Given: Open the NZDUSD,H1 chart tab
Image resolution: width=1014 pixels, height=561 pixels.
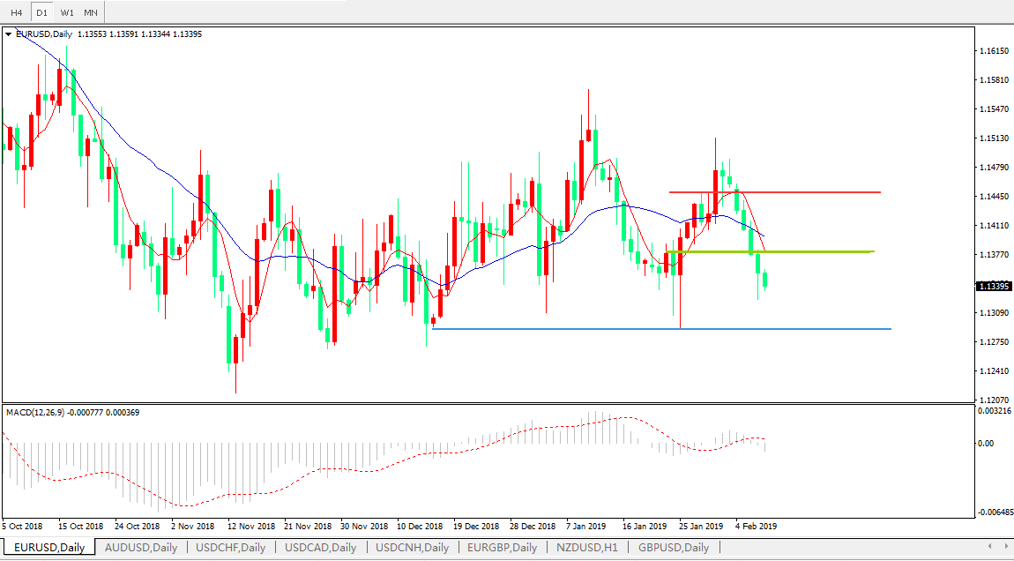Looking at the screenshot, I should [586, 548].
